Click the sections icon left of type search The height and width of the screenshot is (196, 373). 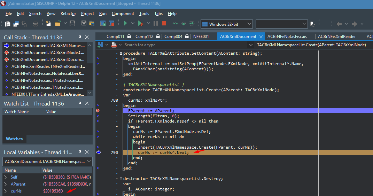coord(101,45)
